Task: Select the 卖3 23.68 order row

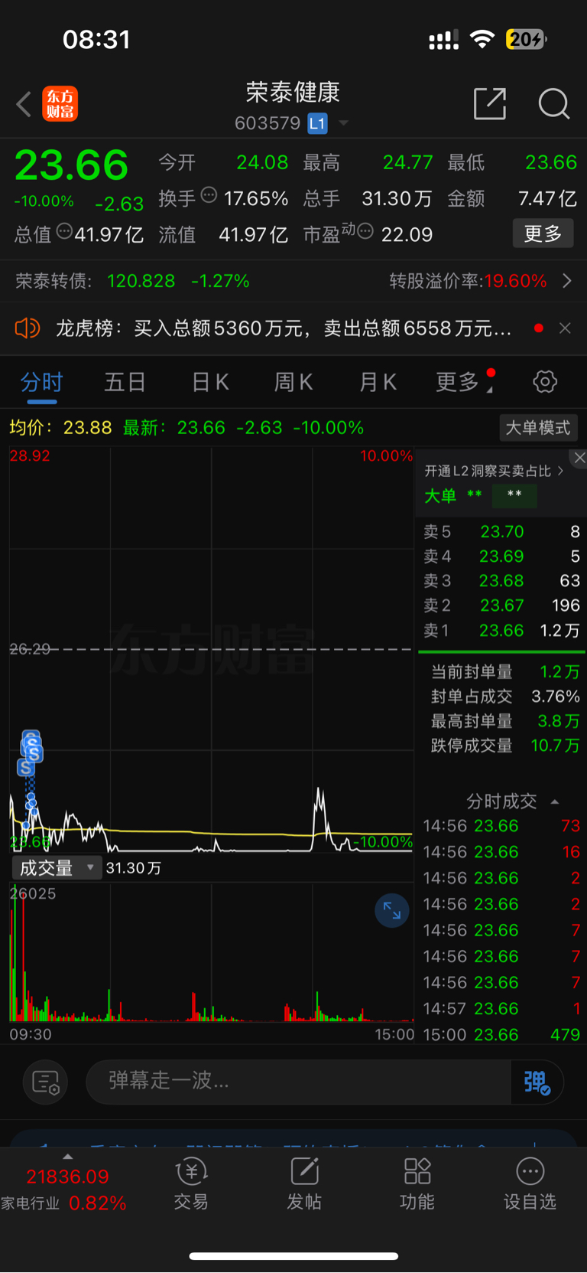Action: pyautogui.click(x=501, y=580)
